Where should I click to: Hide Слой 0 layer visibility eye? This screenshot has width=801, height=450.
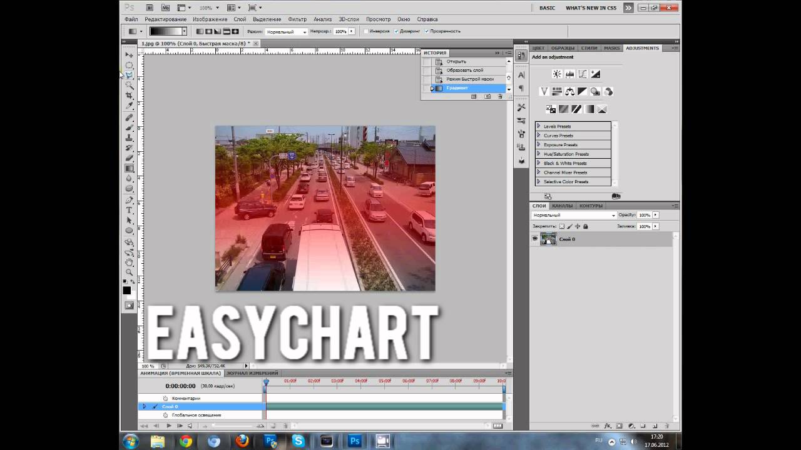[x=535, y=239]
